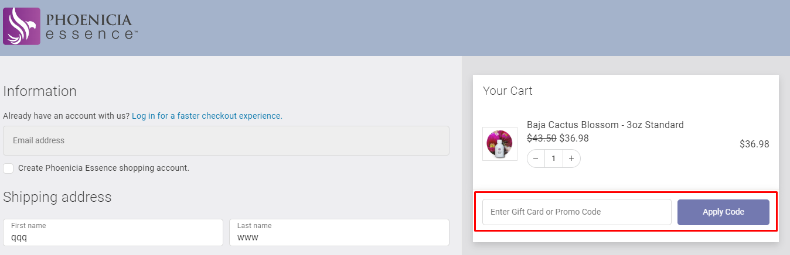Select the Last name field containing www
This screenshot has width=790, height=255.
click(339, 233)
